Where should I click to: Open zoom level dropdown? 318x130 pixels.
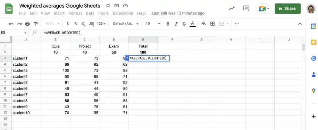pyautogui.click(x=52, y=24)
